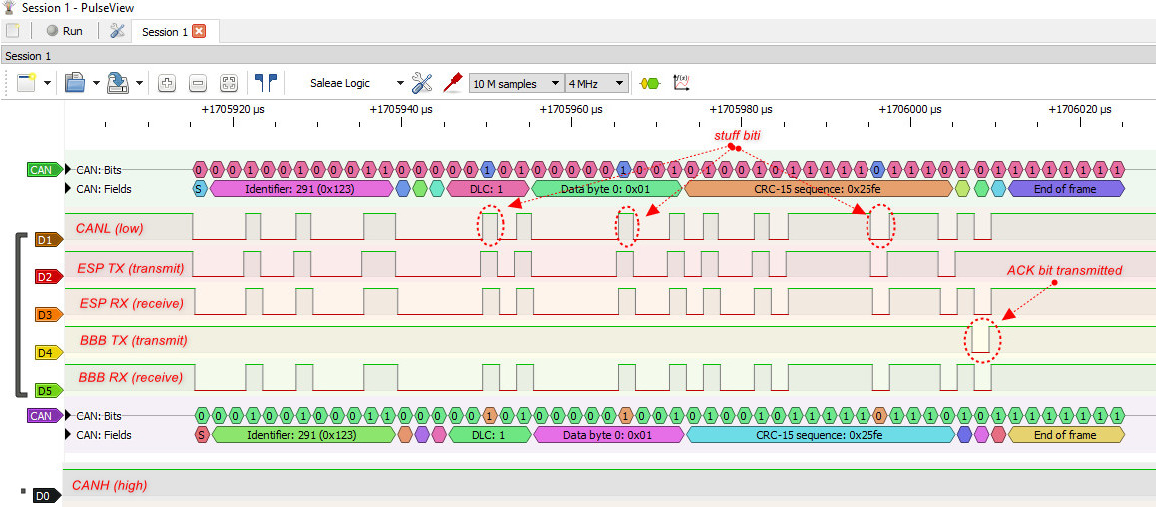Click upper CRC-15 sequence: 0x25fe annotation
This screenshot has height=507, width=1156.
(x=819, y=189)
